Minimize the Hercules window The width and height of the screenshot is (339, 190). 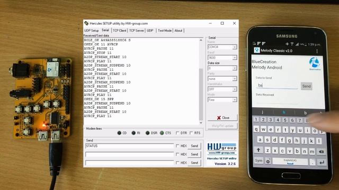click(x=210, y=23)
